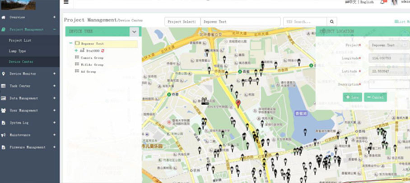Viewport: 410px width, 183px height.
Task: Collapse the Project Management sidebar section
Action: click(54, 29)
